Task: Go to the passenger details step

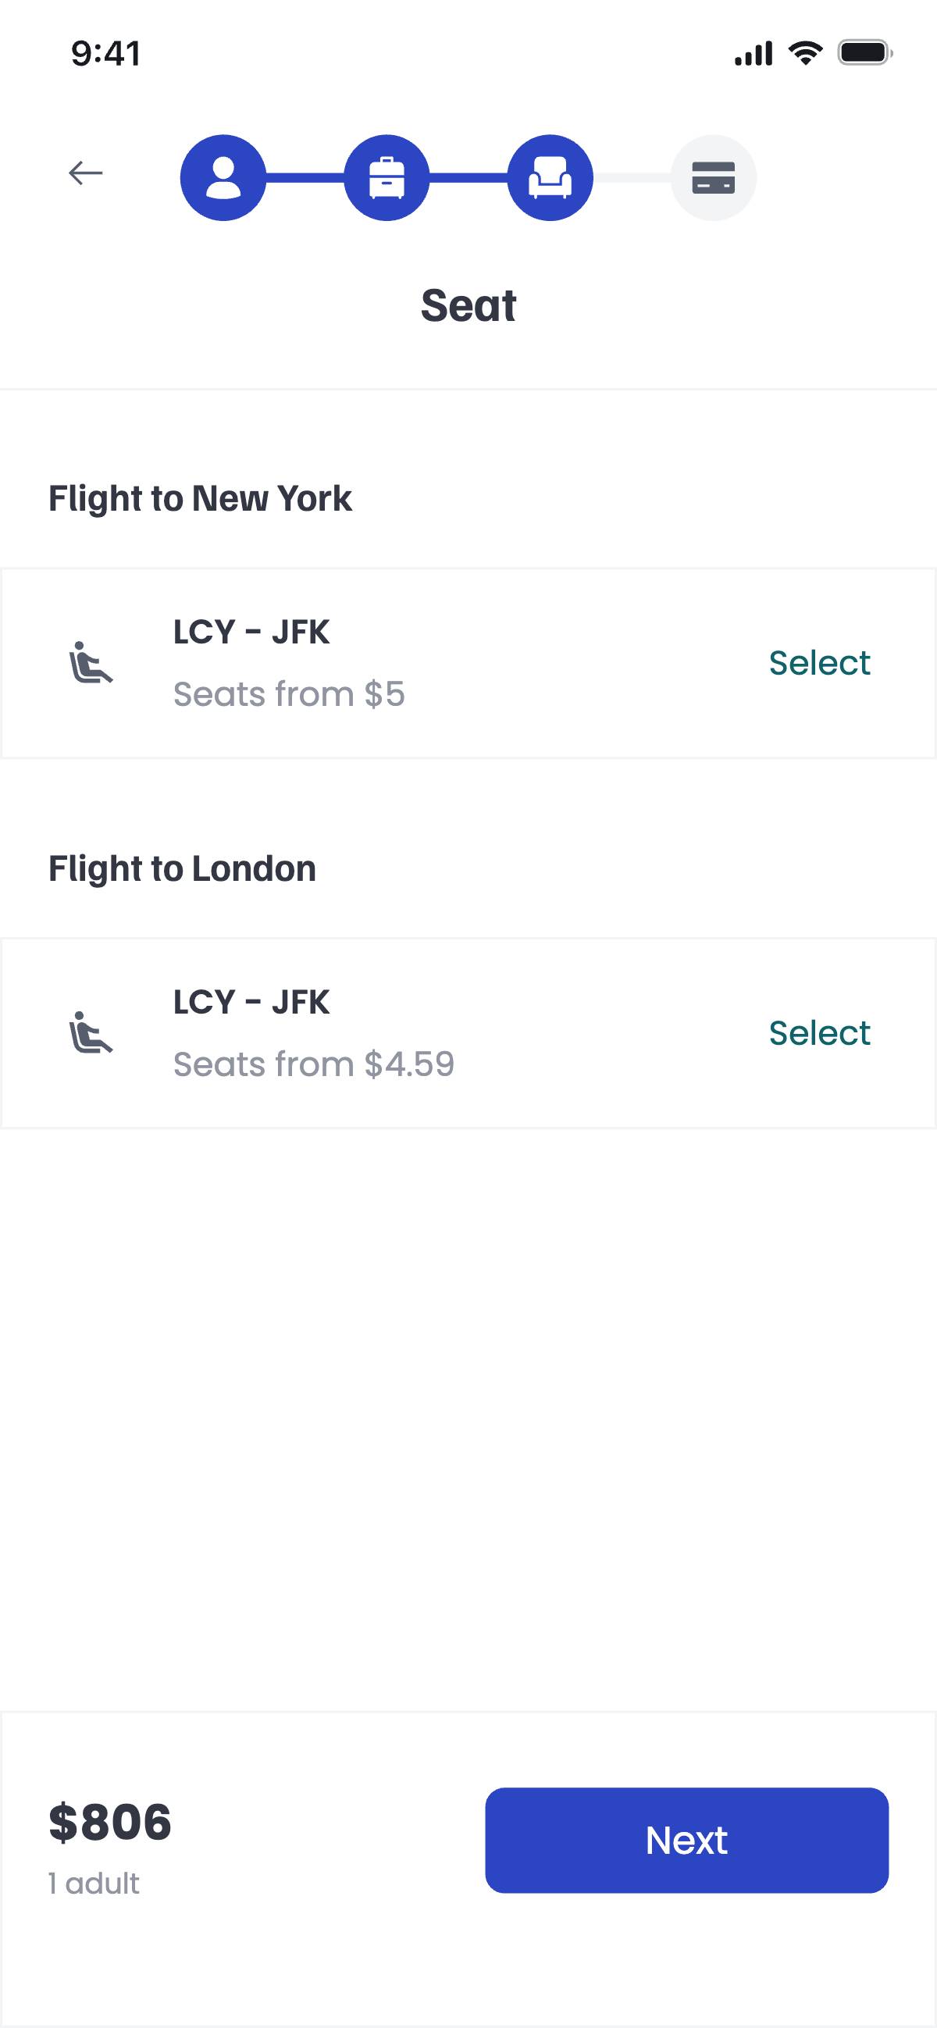Action: pos(223,178)
